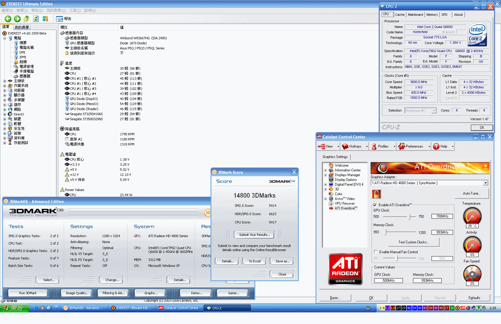The image size is (501, 324).
Task: Click the volume speaker tray icon
Action: tap(468, 308)
